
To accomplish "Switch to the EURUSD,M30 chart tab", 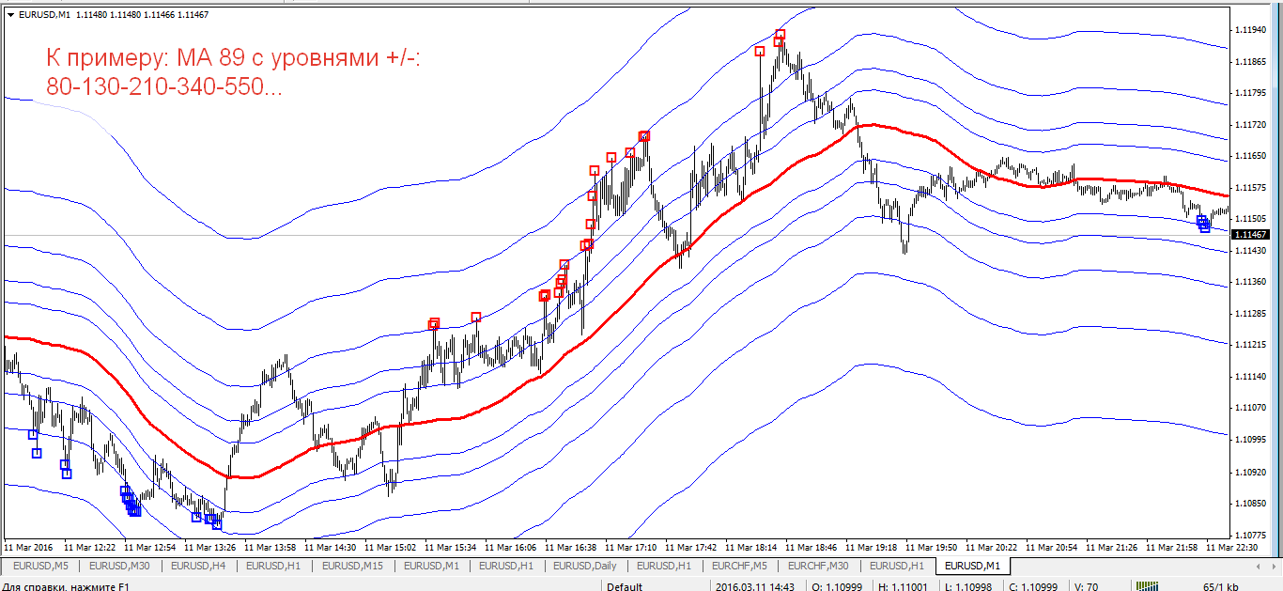I will 119,566.
